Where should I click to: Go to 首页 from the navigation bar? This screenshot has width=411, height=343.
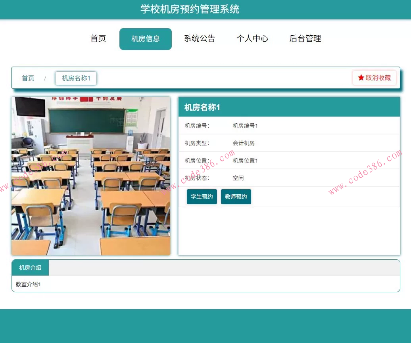pyautogui.click(x=98, y=38)
